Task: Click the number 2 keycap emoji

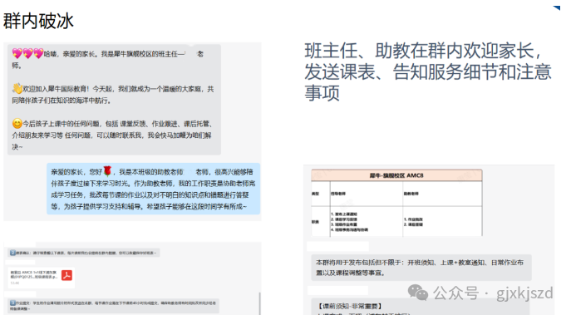Action: pos(12,253)
